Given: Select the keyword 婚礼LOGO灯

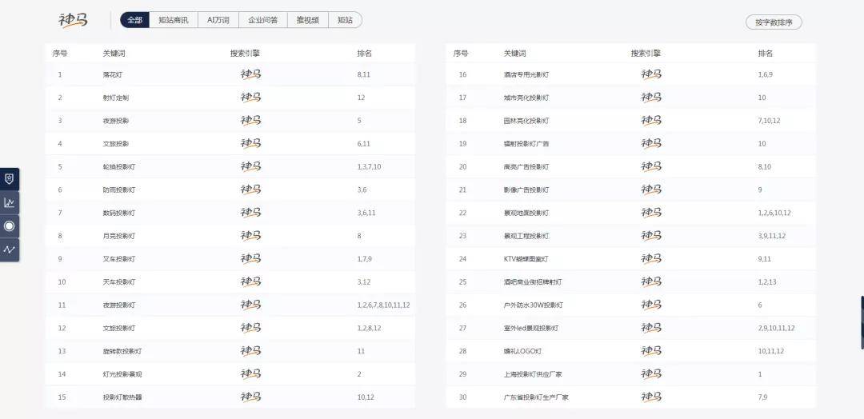Looking at the screenshot, I should point(523,351).
